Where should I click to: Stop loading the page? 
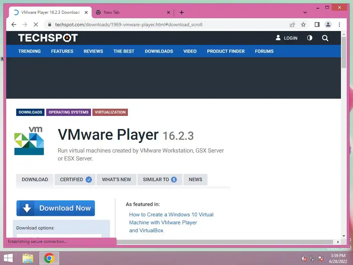(36, 24)
